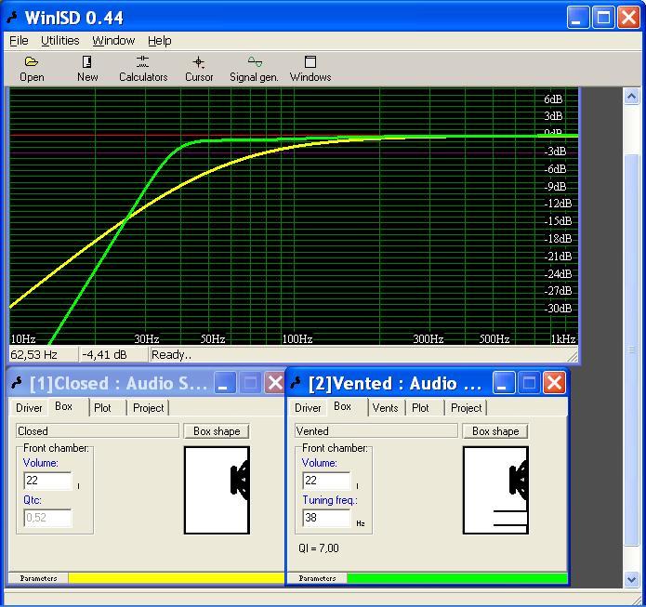The width and height of the screenshot is (646, 607).
Task: Click the 100Hz axis label on graph
Action: click(297, 339)
